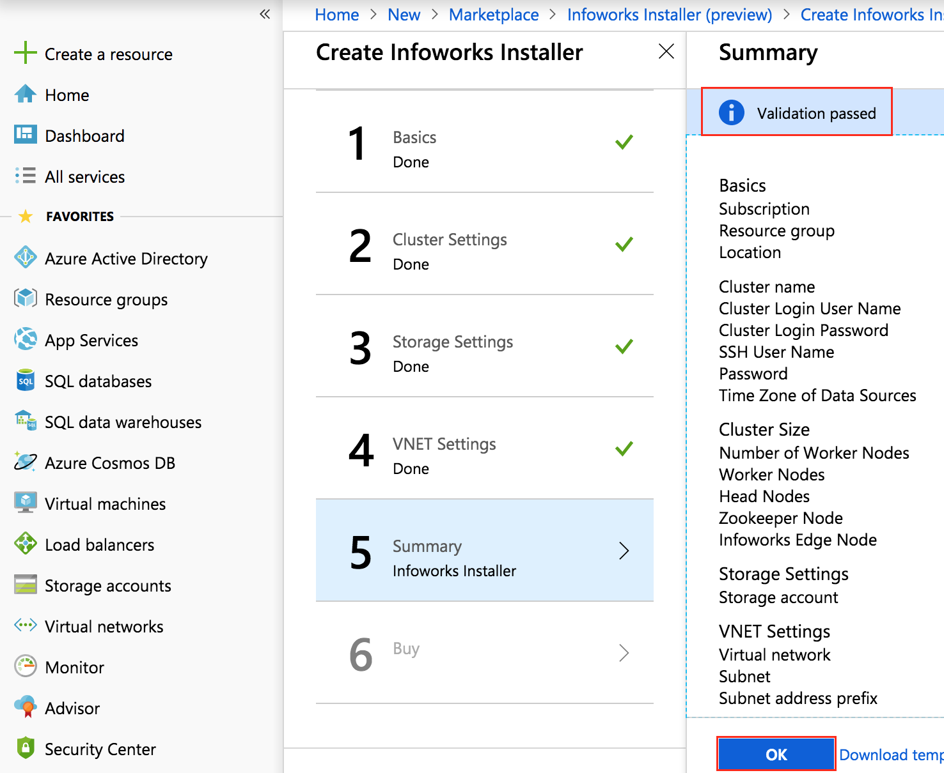944x773 pixels.
Task: Open Create a resource menu item
Action: click(x=109, y=54)
